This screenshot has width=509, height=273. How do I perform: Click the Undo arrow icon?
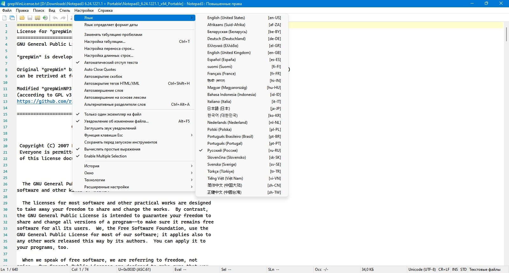coord(55,18)
